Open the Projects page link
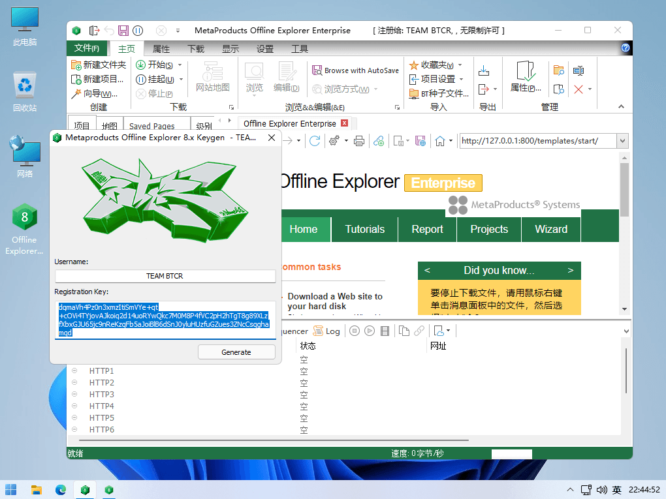The width and height of the screenshot is (666, 499). tap(489, 229)
